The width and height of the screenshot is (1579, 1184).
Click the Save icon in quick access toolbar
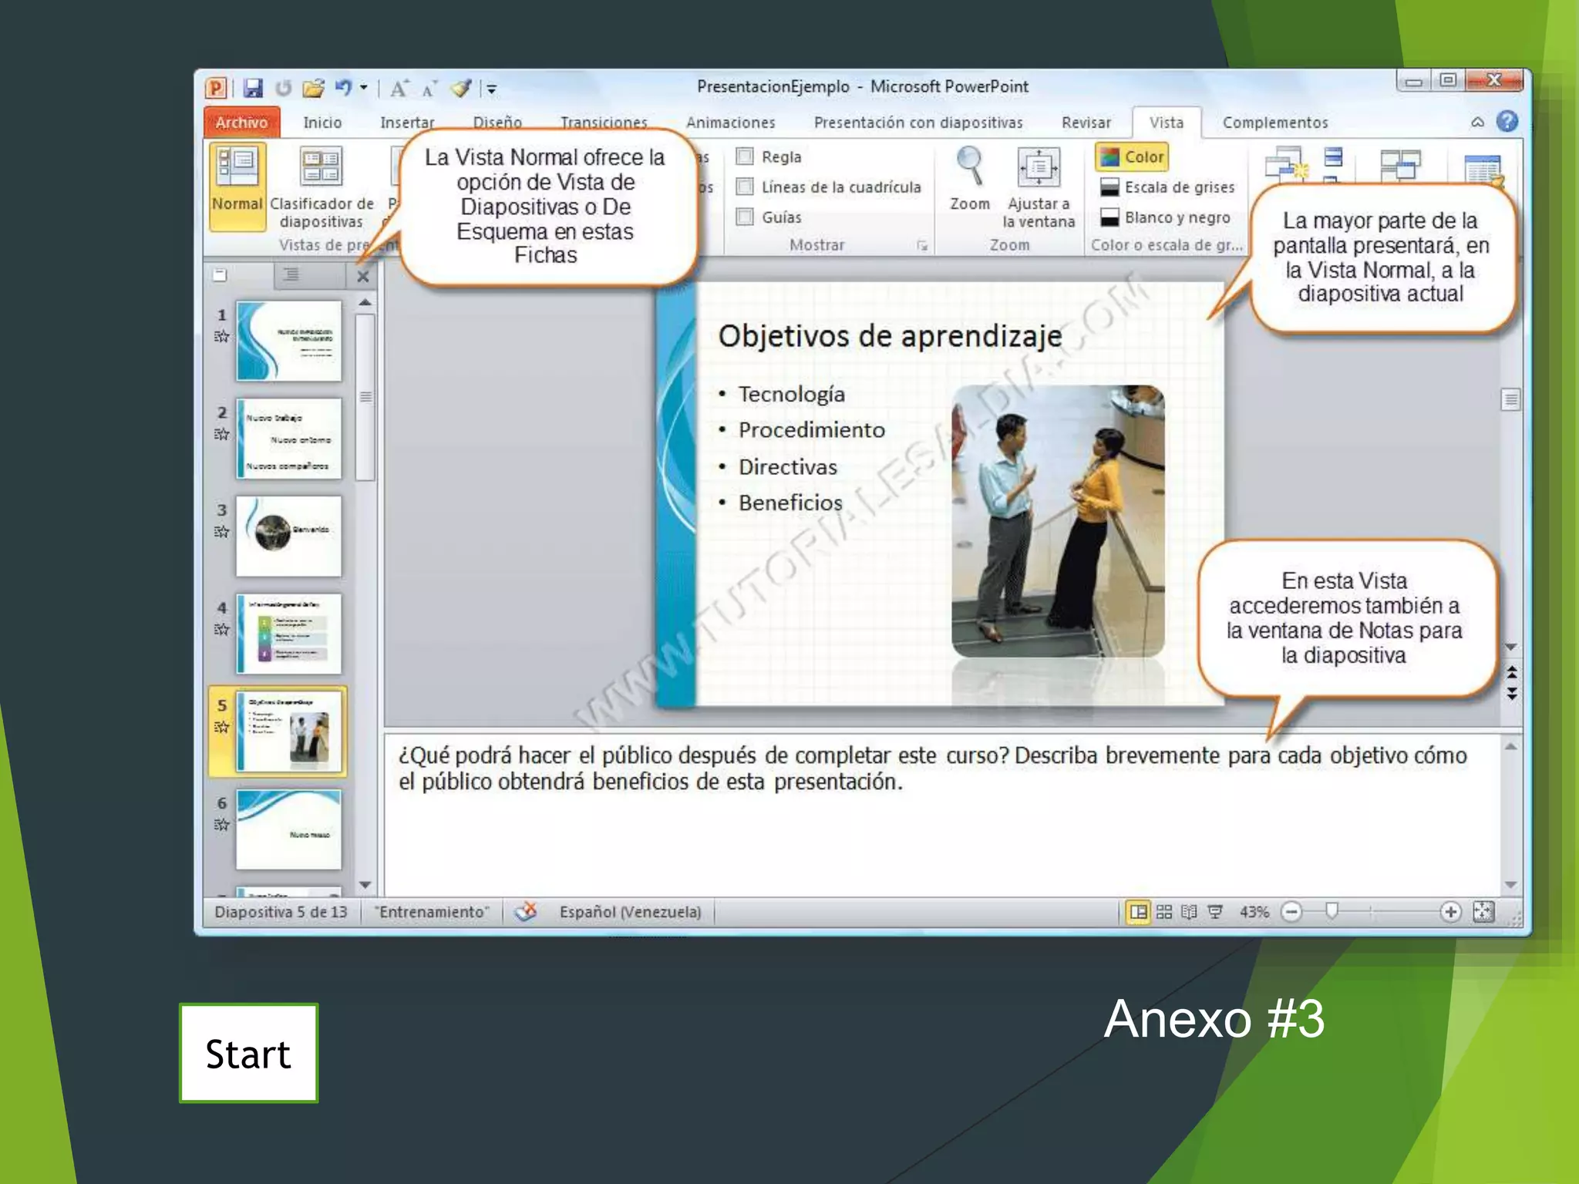253,89
